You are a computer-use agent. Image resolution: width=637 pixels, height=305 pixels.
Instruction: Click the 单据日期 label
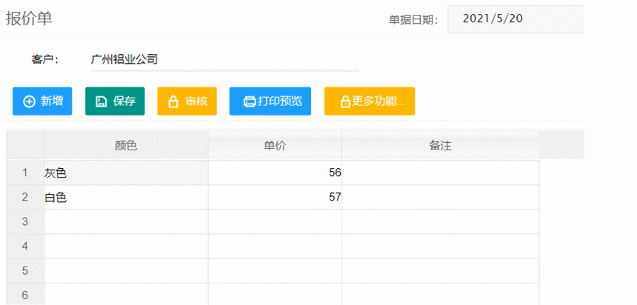[x=413, y=20]
